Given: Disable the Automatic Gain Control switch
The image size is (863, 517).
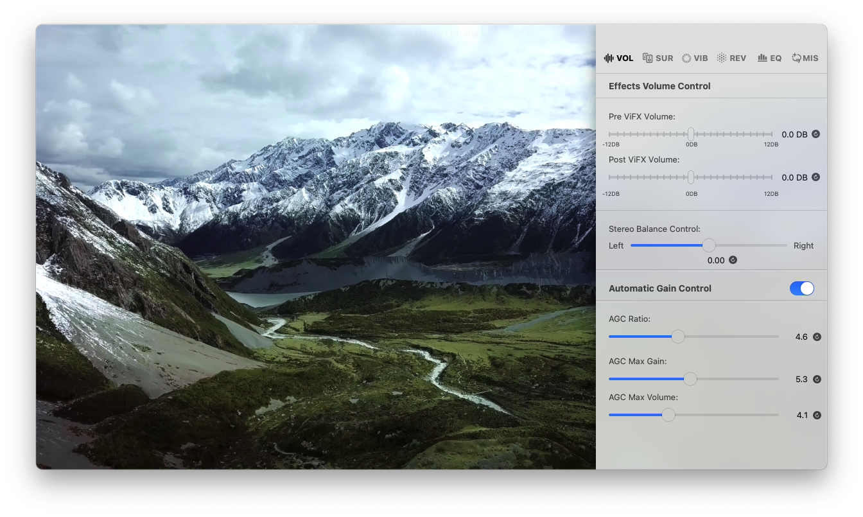Looking at the screenshot, I should coord(801,288).
